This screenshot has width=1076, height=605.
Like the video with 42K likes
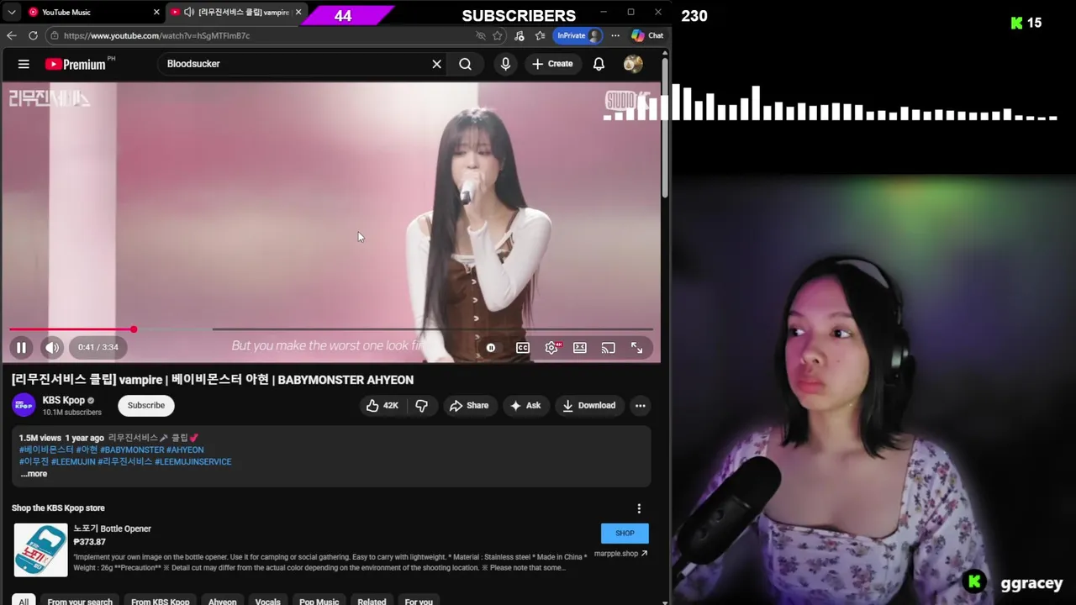tap(382, 405)
